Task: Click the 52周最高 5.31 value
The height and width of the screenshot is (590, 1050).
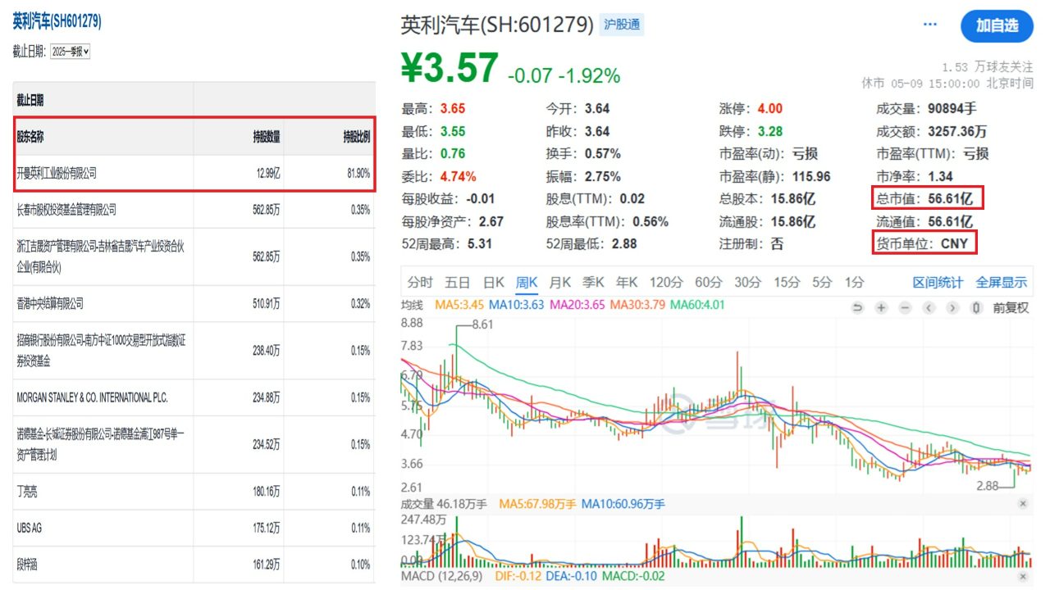Action: [x=446, y=243]
